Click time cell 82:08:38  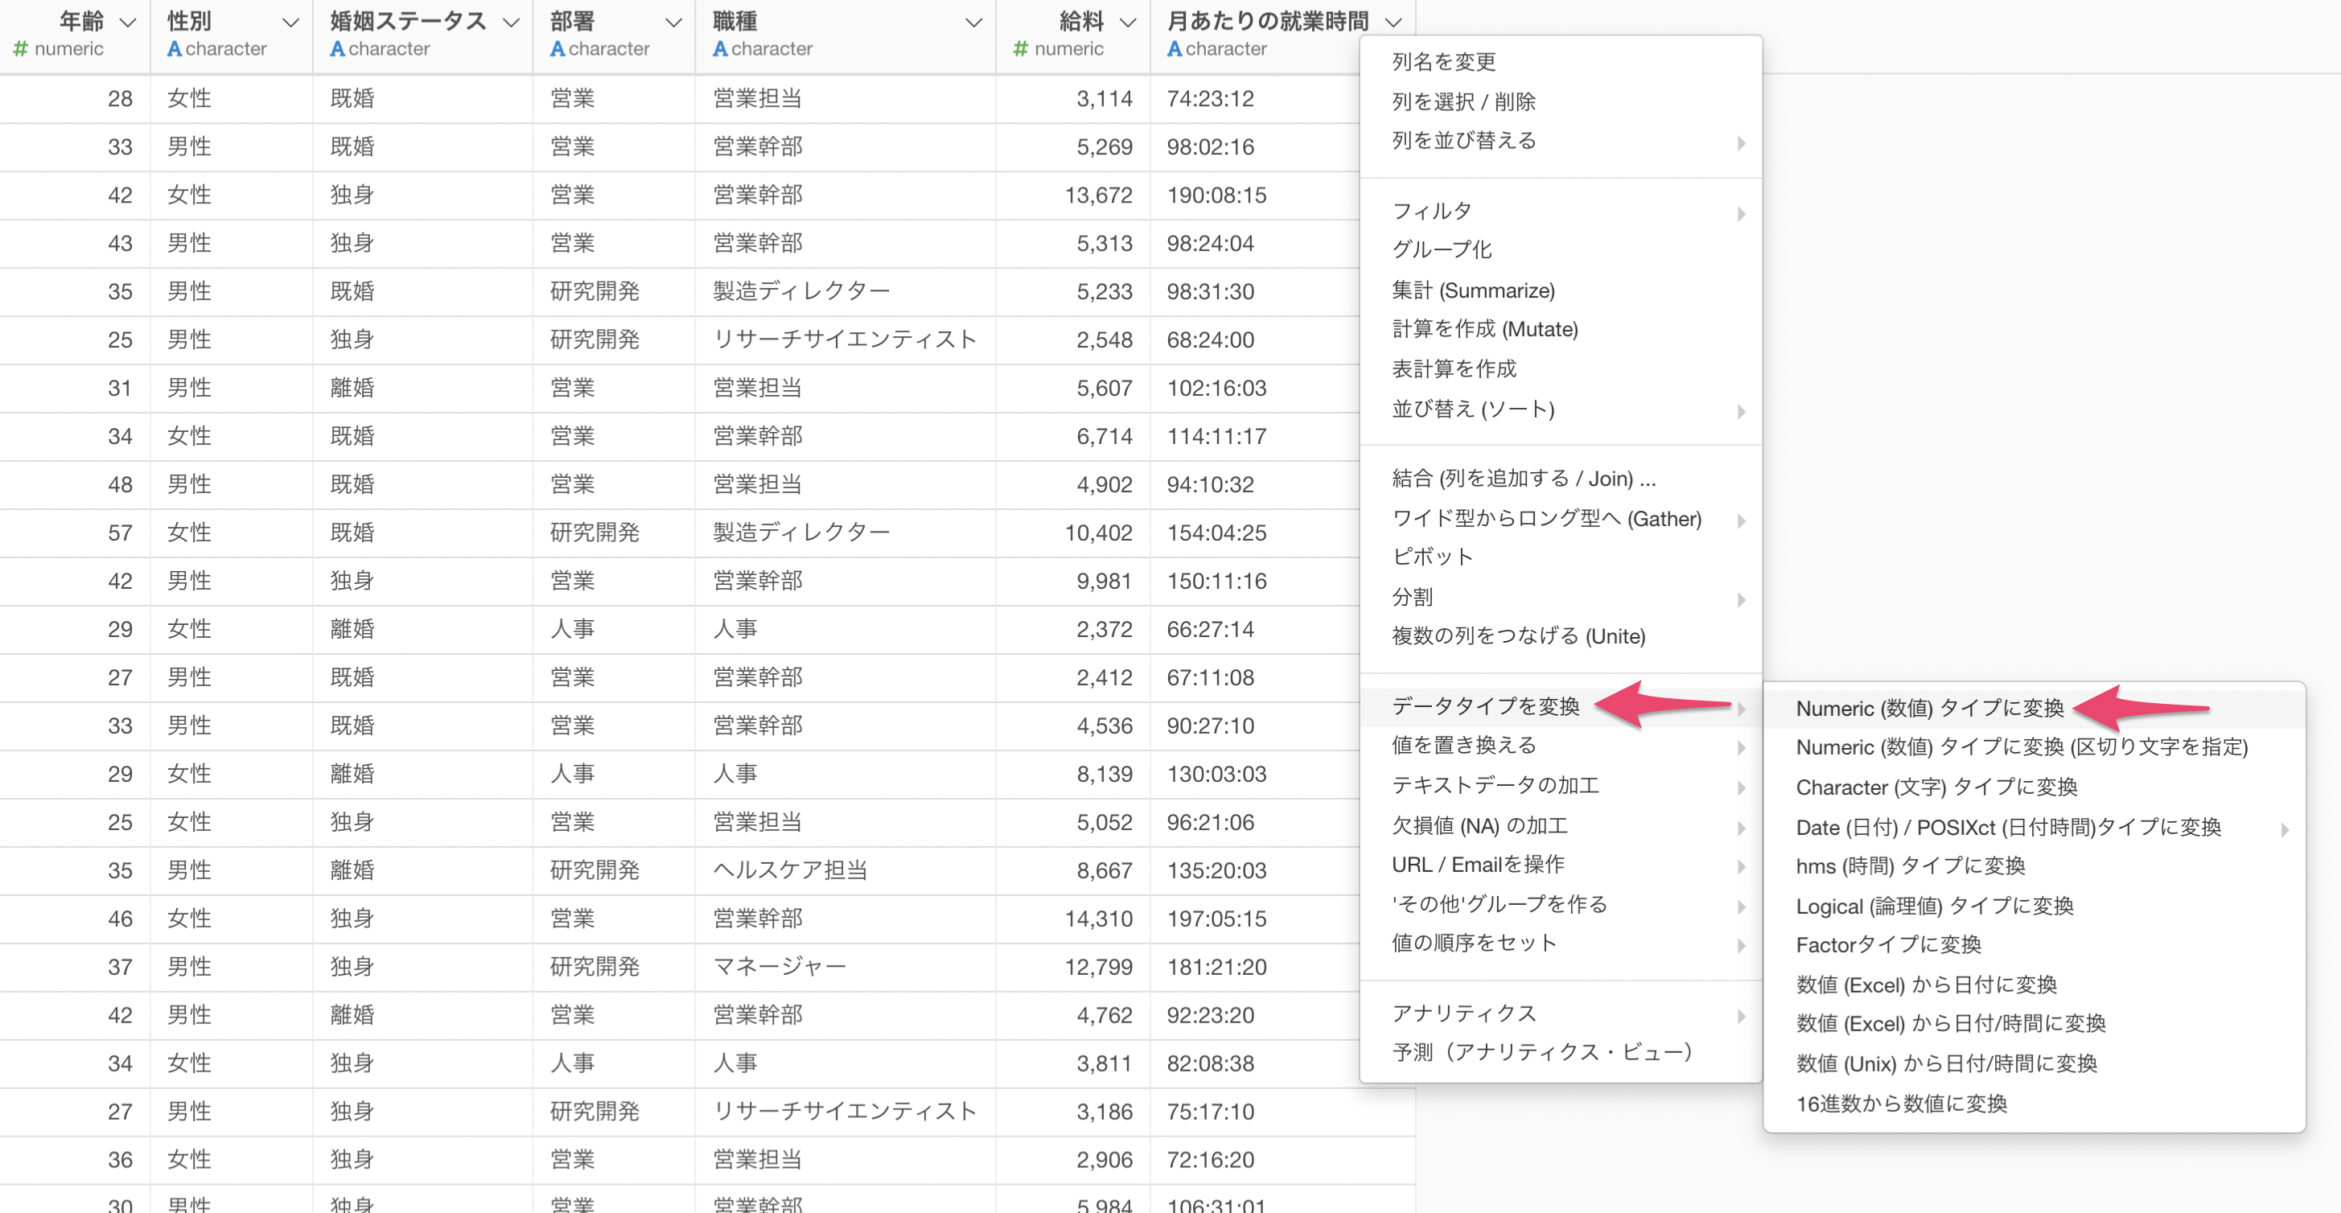(1255, 1064)
